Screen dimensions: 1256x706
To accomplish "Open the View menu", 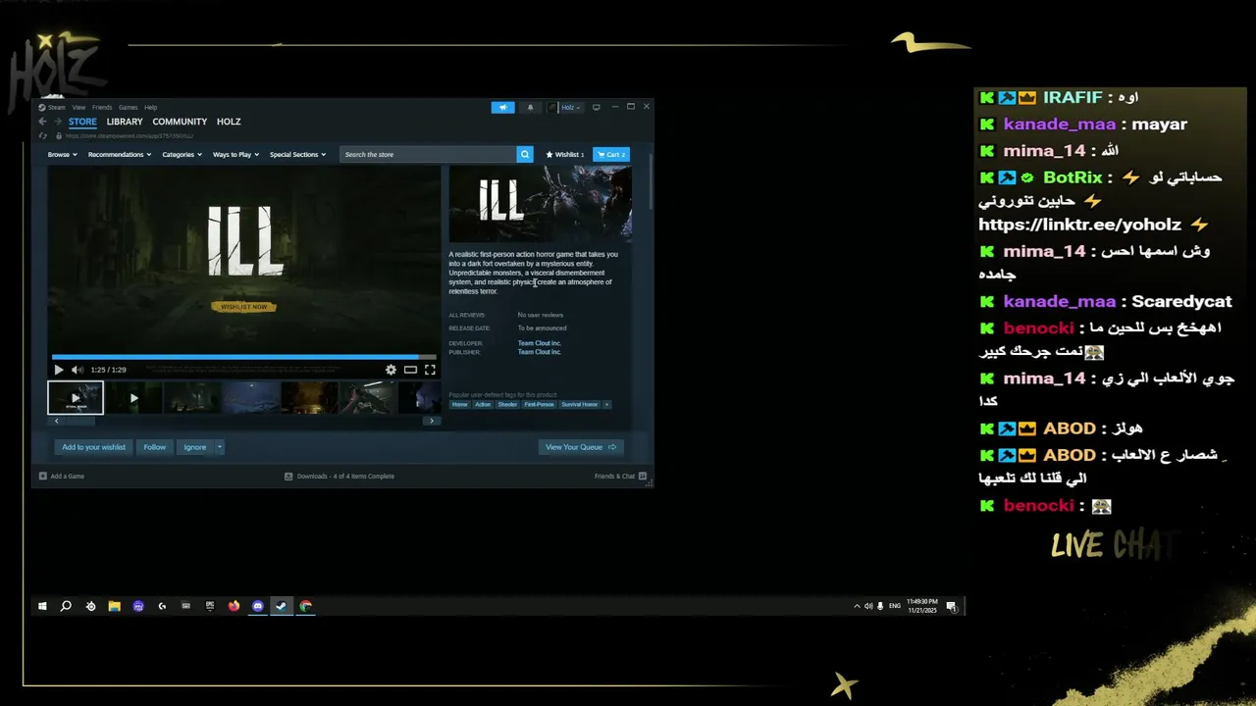I will [78, 107].
